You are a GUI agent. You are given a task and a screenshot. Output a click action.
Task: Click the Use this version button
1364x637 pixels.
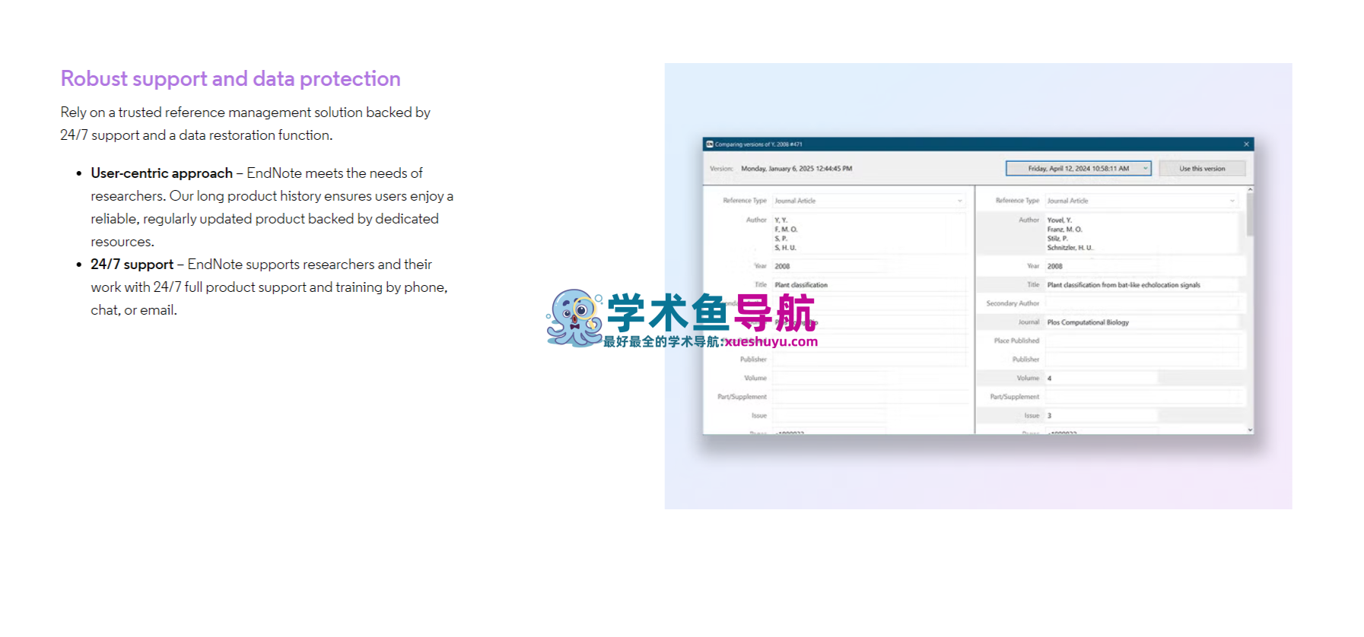tap(1202, 169)
